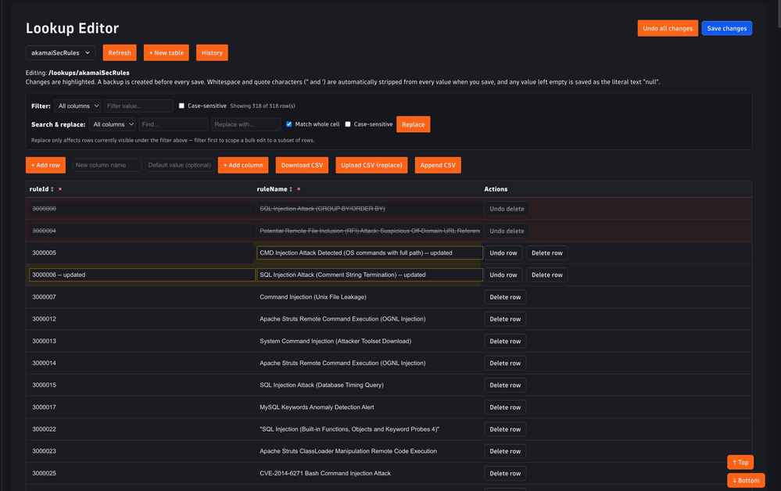Delete the 3000006 -- updated row
Viewport: 781px width, 491px height.
tap(547, 275)
